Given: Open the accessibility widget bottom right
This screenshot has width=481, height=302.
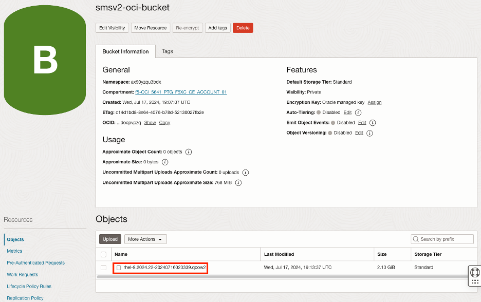Looking at the screenshot, I should (x=474, y=275).
